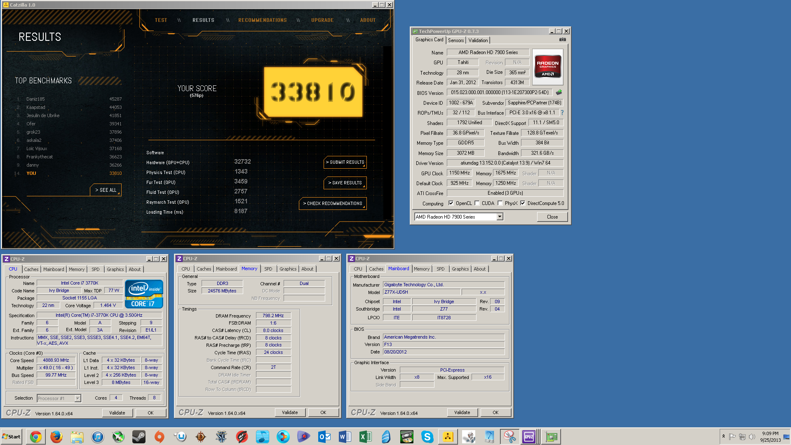Click the BIOS save chip icon in GPU-Z
791x445 pixels.
tap(559, 92)
